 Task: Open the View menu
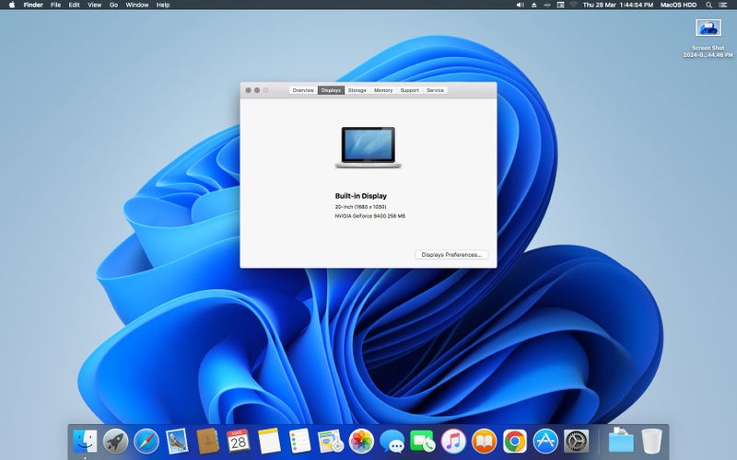[x=95, y=5]
